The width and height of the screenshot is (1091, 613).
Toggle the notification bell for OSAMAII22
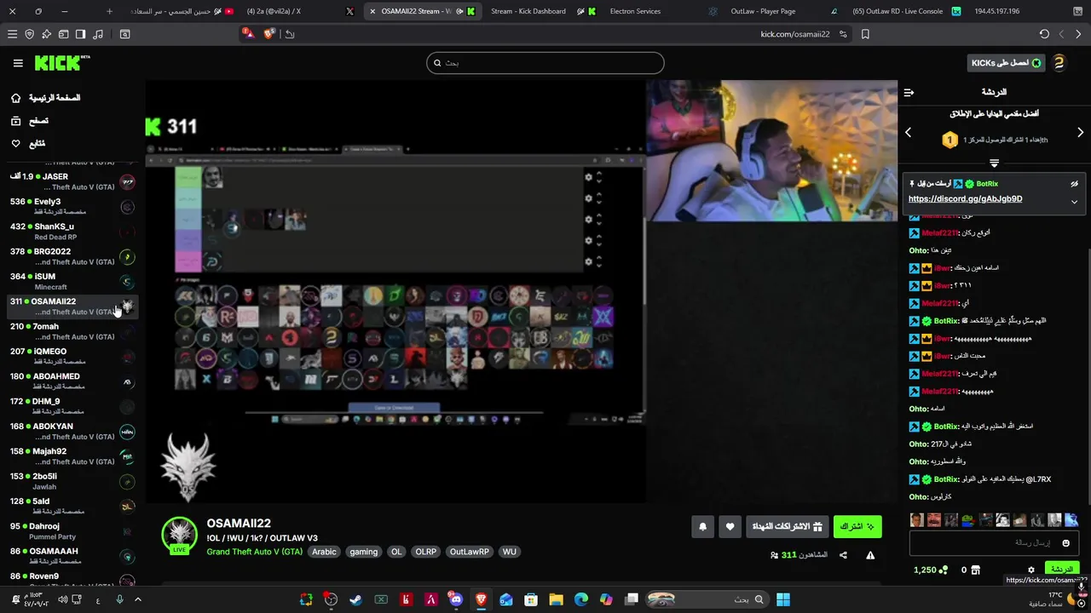point(702,527)
